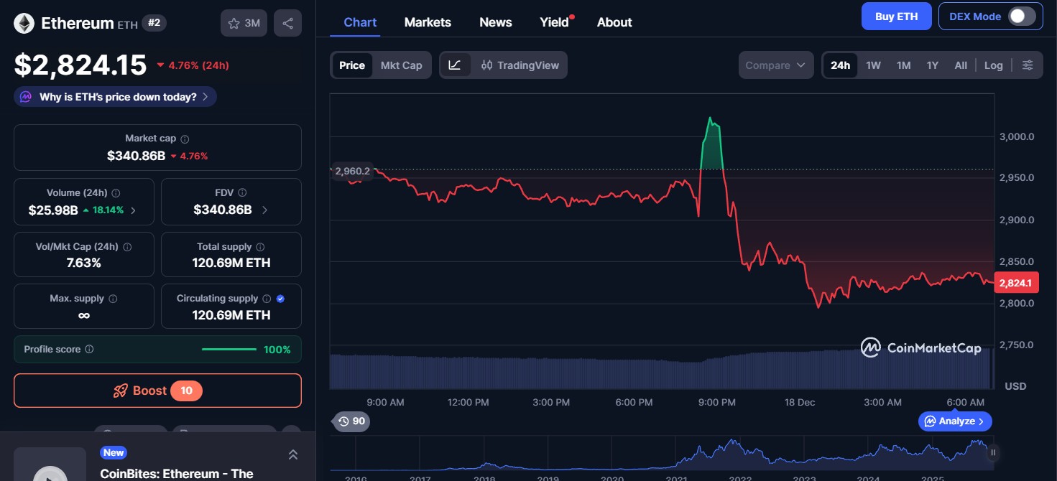This screenshot has width=1057, height=481.
Task: Click the 90 chart history clock icon
Action: pyautogui.click(x=351, y=421)
